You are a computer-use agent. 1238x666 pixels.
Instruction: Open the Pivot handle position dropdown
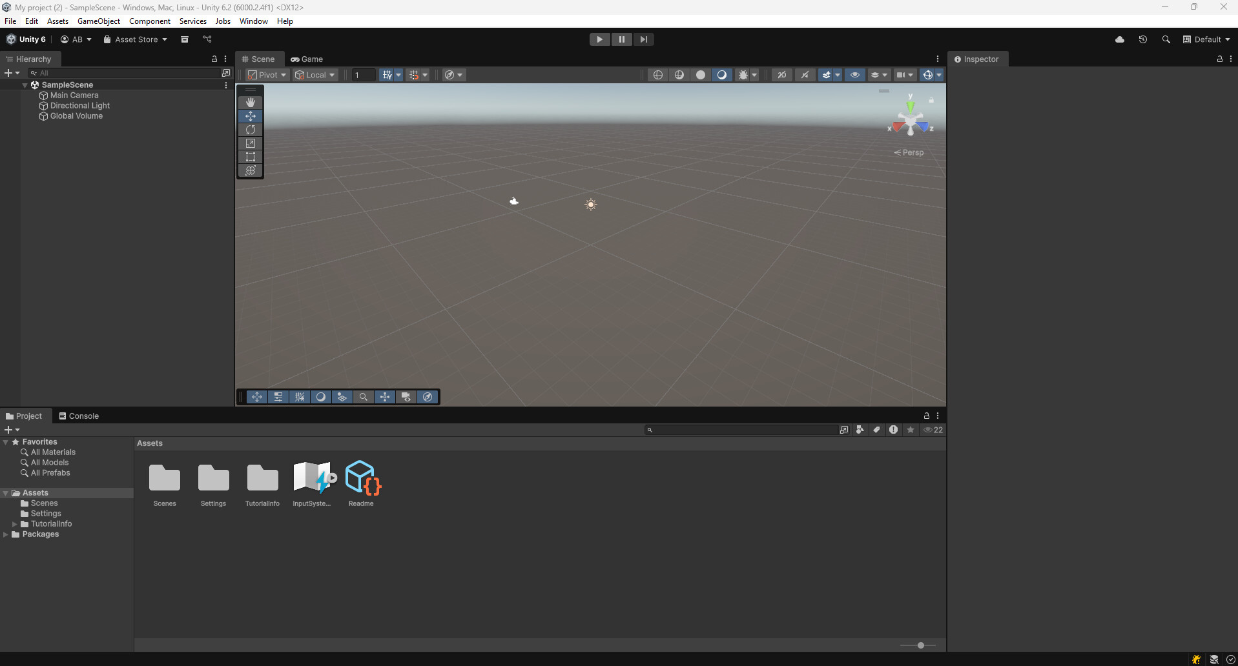pyautogui.click(x=266, y=75)
